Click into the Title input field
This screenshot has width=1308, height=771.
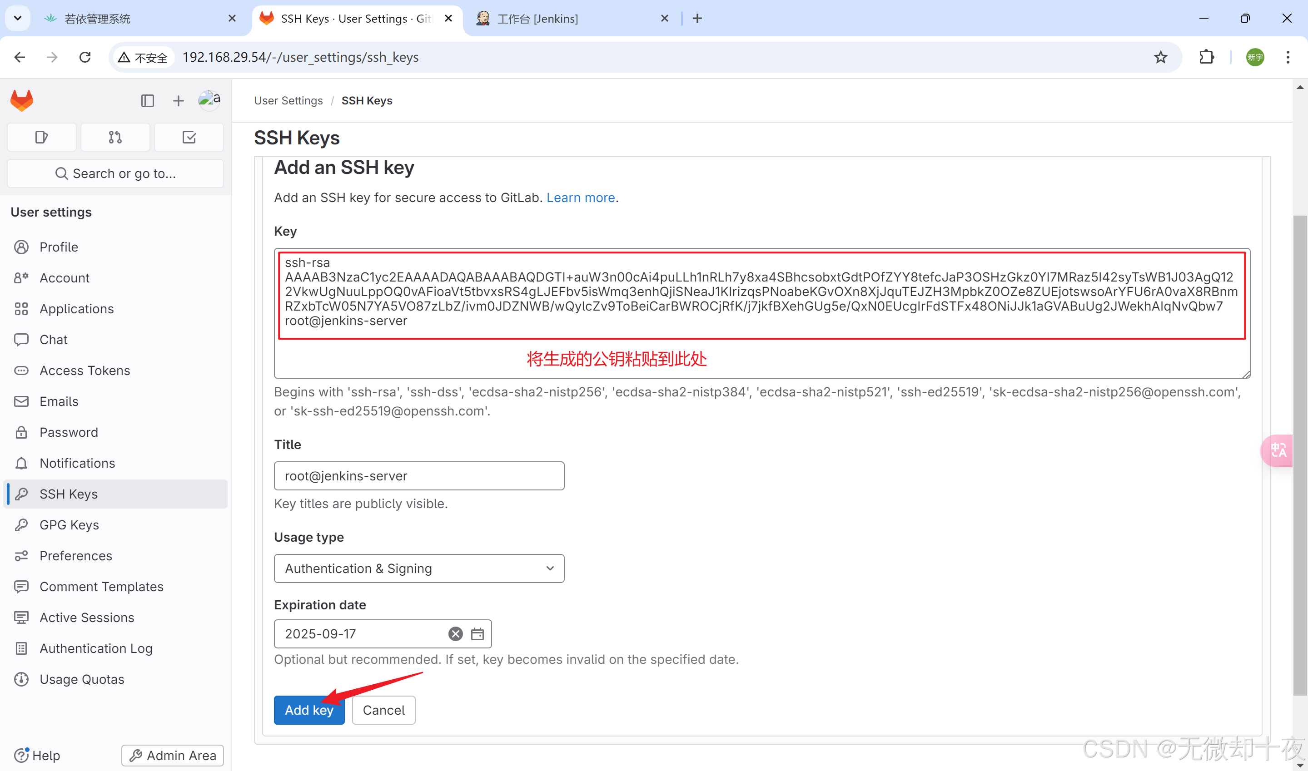pyautogui.click(x=419, y=476)
